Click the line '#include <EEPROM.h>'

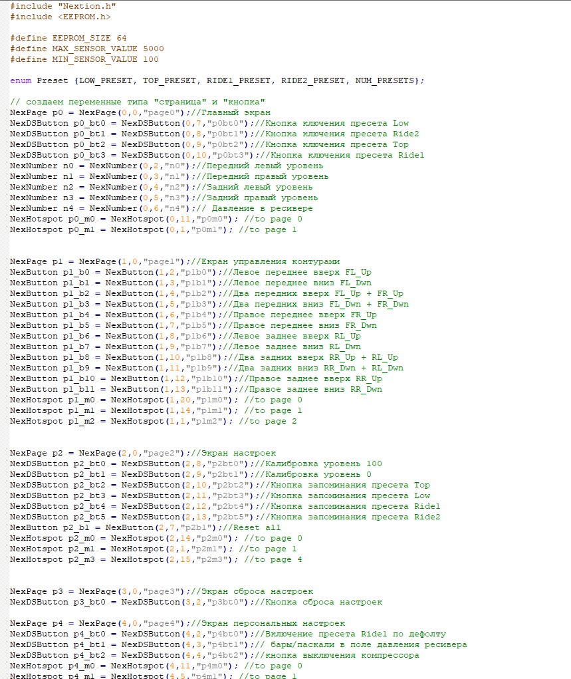click(x=60, y=17)
